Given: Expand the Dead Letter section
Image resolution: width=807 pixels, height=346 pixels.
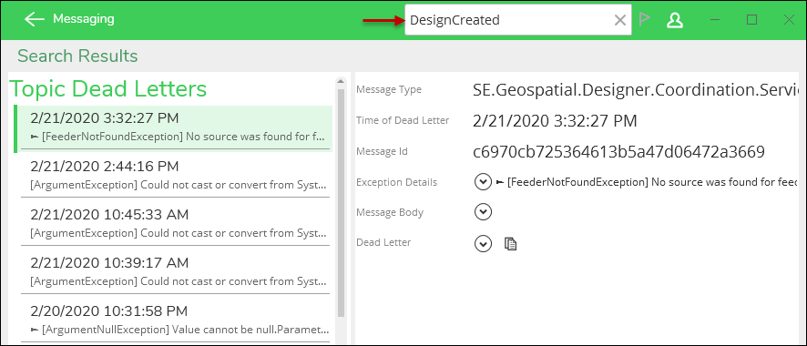Looking at the screenshot, I should [483, 244].
